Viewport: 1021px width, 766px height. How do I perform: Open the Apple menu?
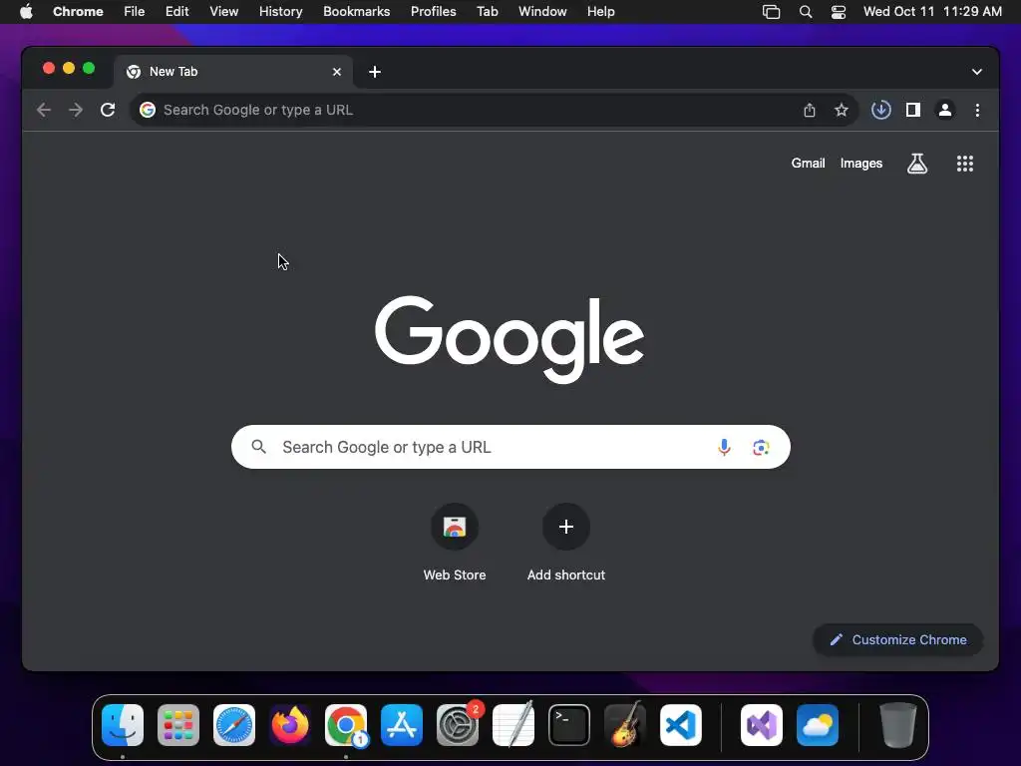[x=26, y=12]
